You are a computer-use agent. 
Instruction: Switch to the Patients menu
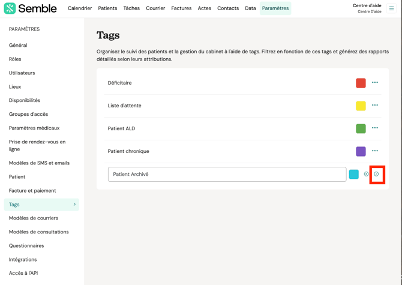(107, 8)
